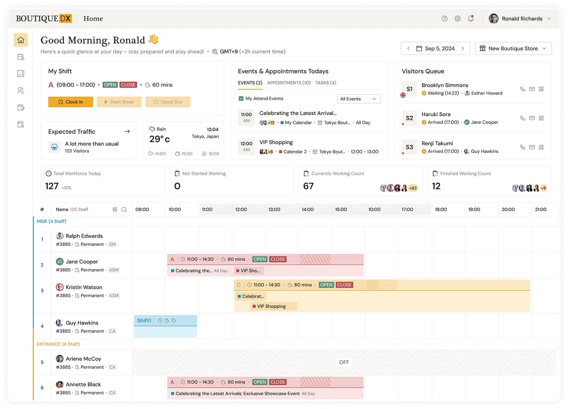This screenshot has height=409, width=568.
Task: Open the analytics bar-chart icon in sidebar
Action: (x=20, y=73)
